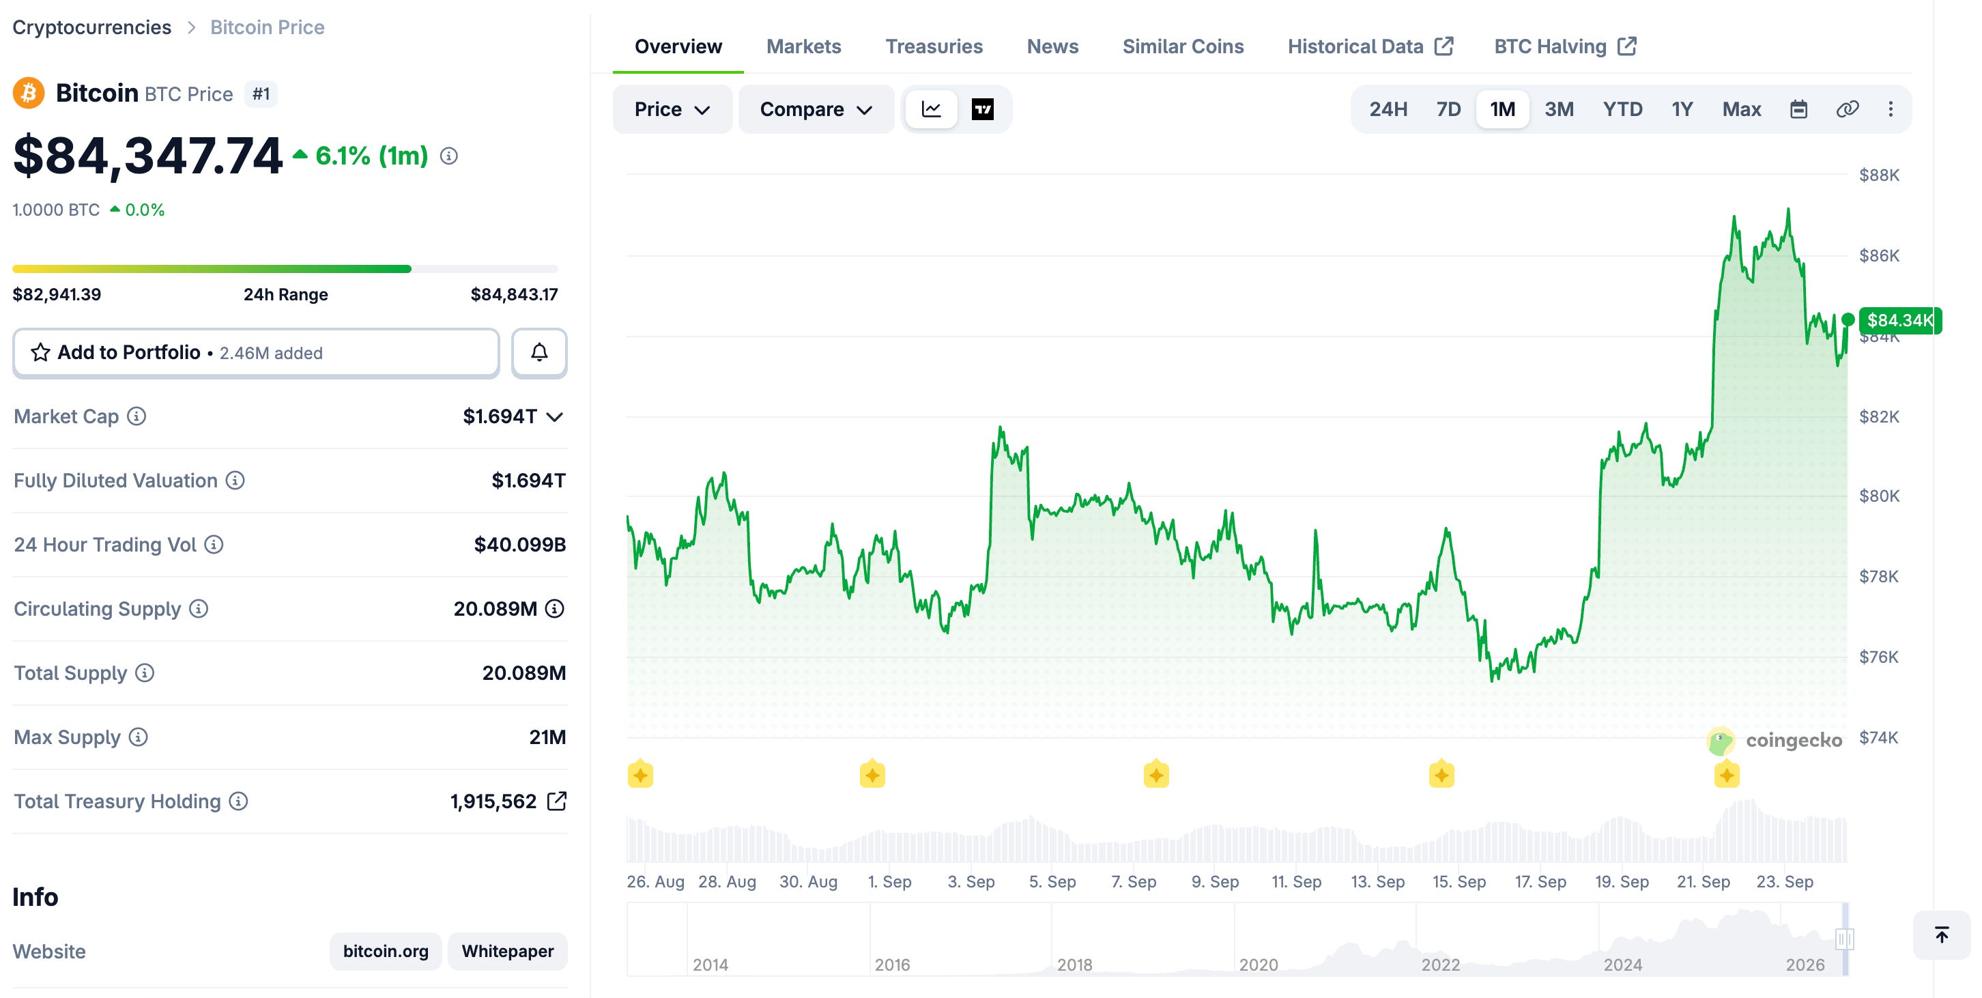Click the scroll-to-top arrow button

pos(1941,935)
